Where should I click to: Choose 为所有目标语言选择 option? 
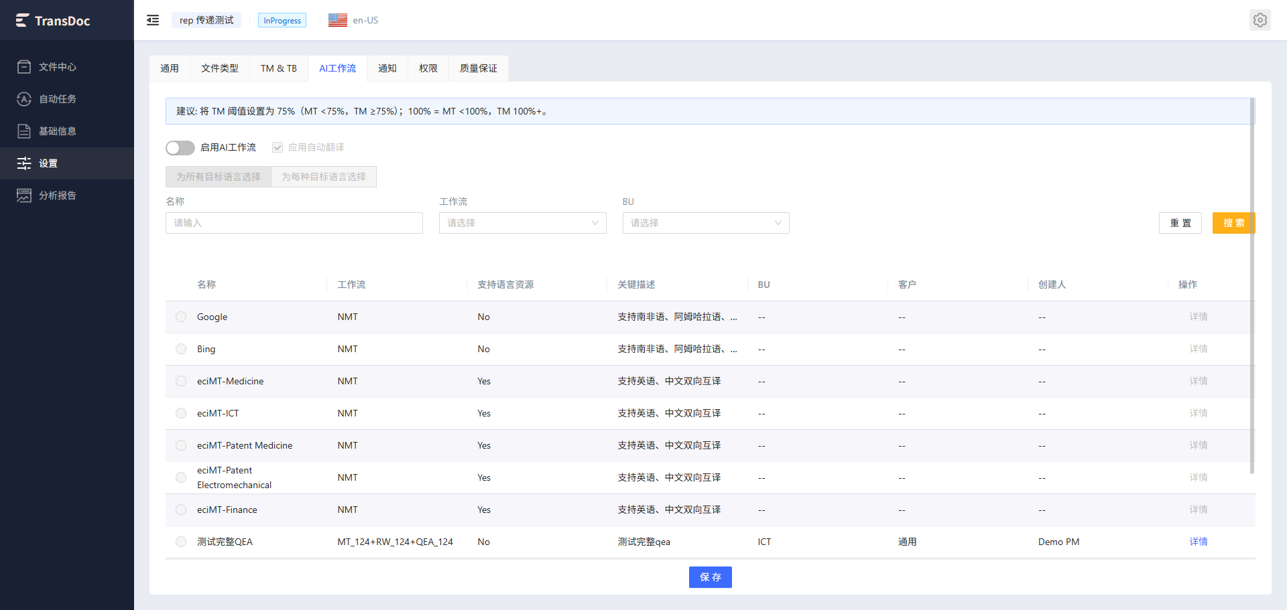[219, 177]
